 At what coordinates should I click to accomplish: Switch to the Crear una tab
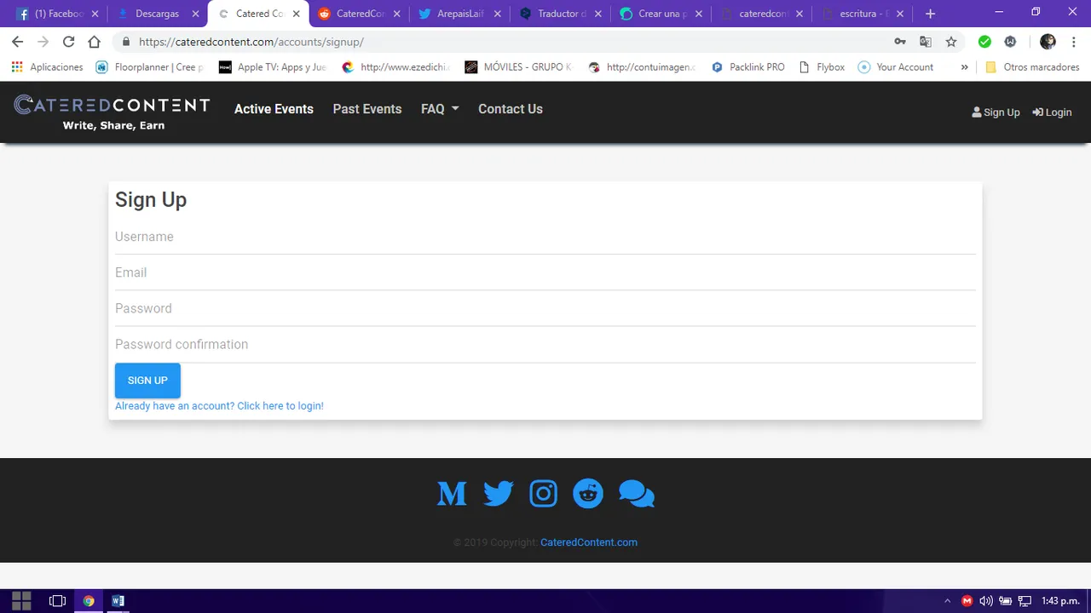tap(660, 14)
